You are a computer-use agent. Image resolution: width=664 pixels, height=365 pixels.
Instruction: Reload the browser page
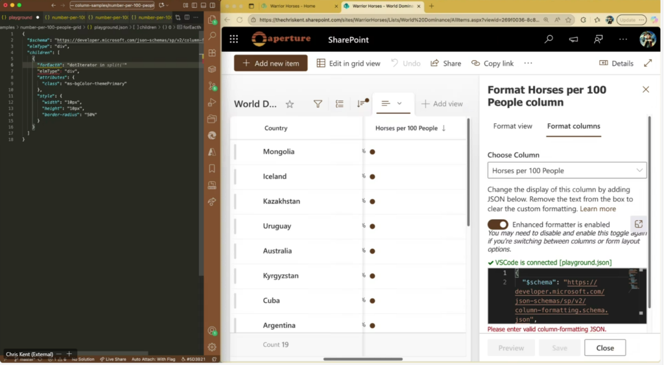point(240,20)
